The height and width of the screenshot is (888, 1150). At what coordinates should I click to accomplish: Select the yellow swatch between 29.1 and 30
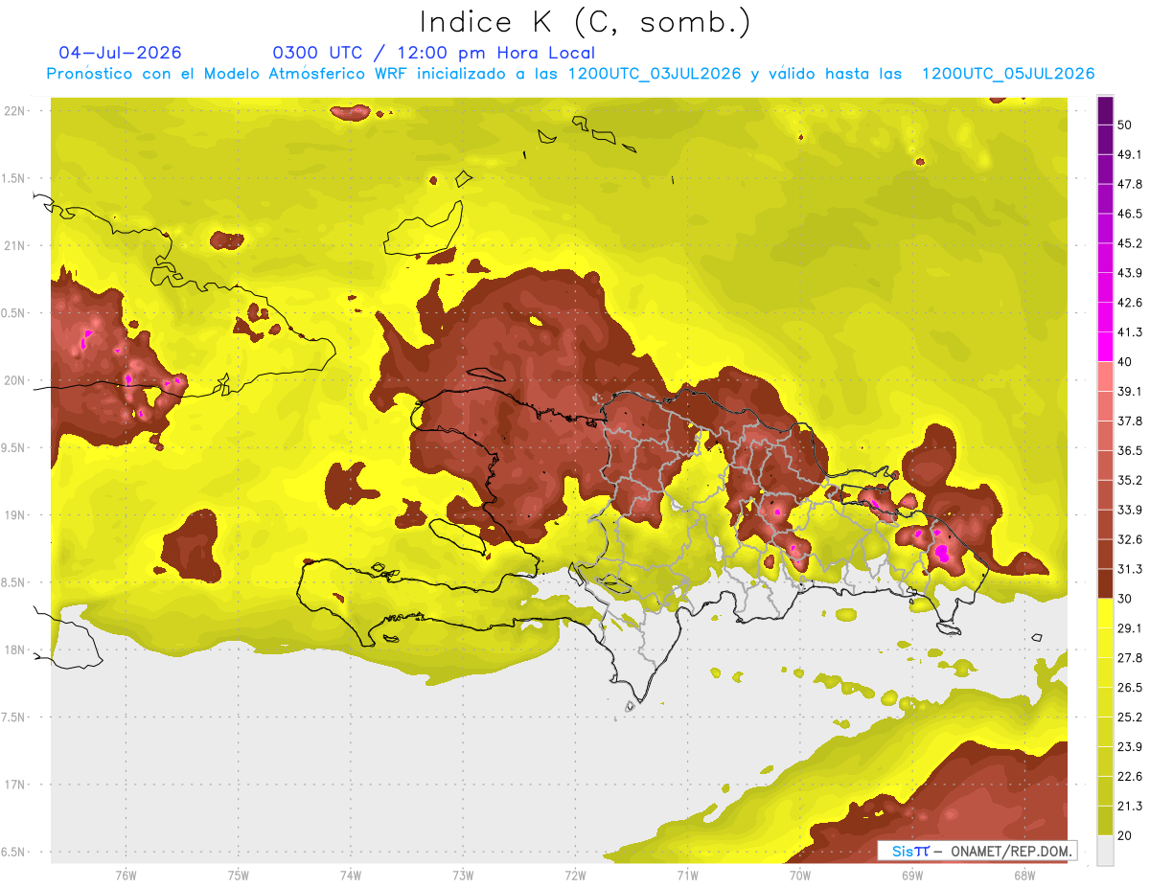pyautogui.click(x=1105, y=613)
